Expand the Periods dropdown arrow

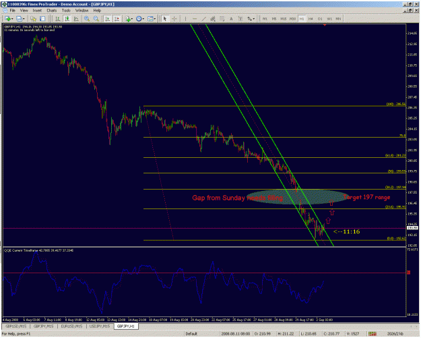143,19
